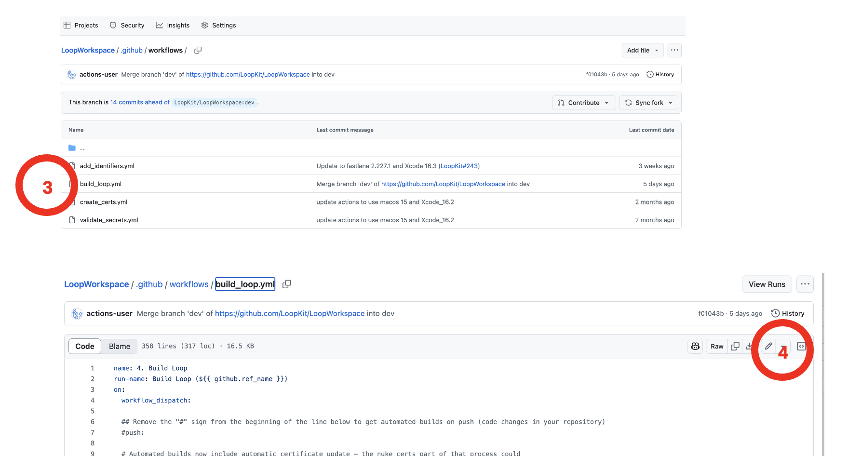The height and width of the screenshot is (456, 861).
Task: Copy raw file contents
Action: [x=735, y=346]
